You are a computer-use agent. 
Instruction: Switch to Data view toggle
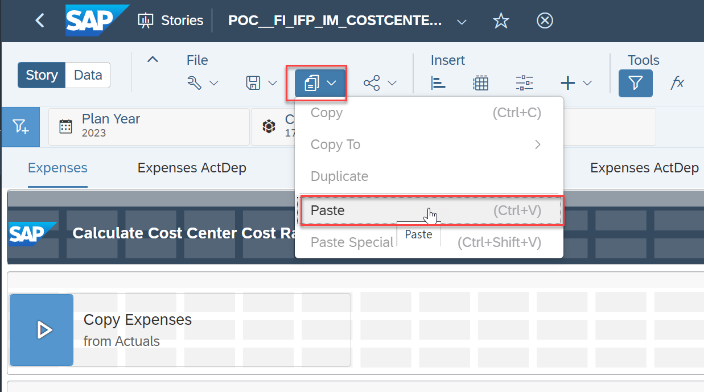pyautogui.click(x=88, y=75)
